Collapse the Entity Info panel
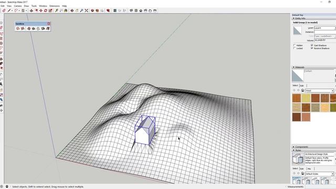This screenshot has width=336, height=189. point(294,18)
